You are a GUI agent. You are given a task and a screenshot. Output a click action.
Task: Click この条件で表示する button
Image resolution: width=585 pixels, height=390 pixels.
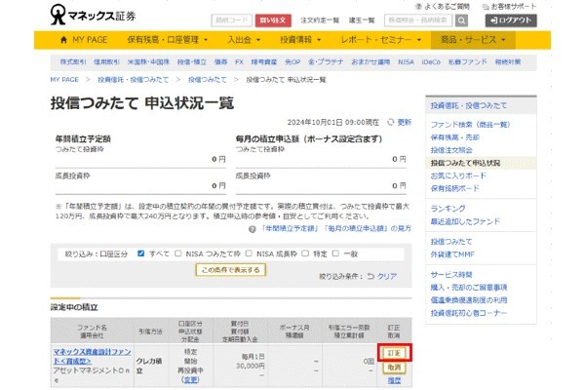230,270
